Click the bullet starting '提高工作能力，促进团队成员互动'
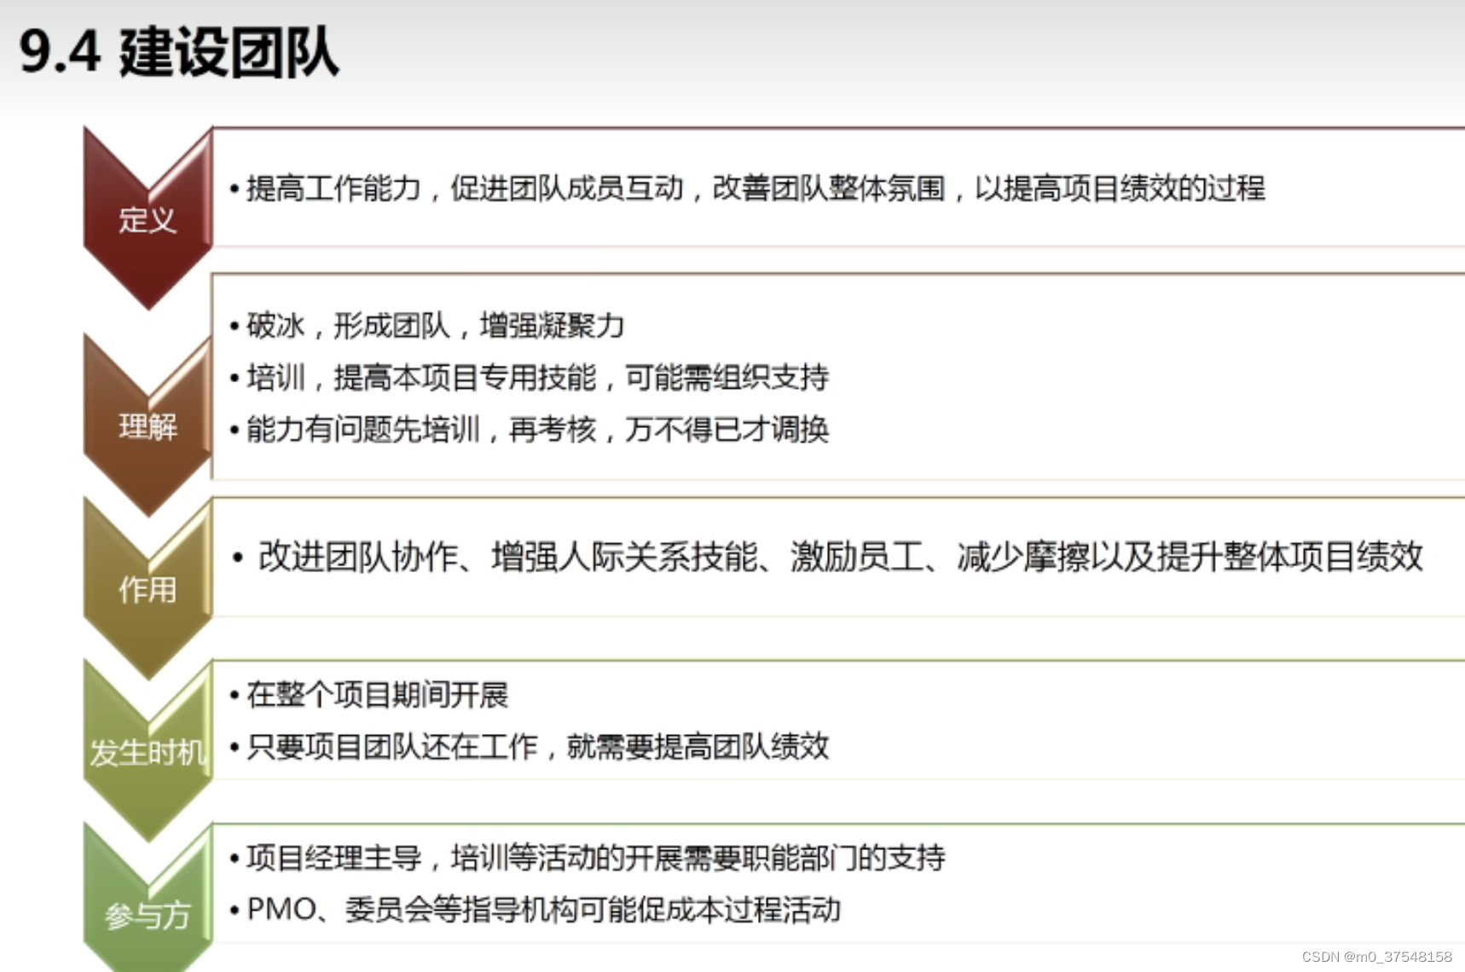 pyautogui.click(x=747, y=188)
